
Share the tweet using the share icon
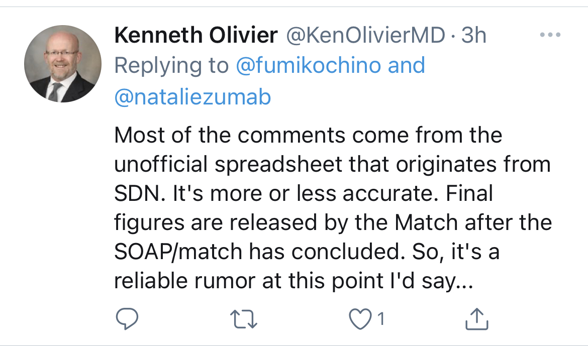pyautogui.click(x=476, y=318)
